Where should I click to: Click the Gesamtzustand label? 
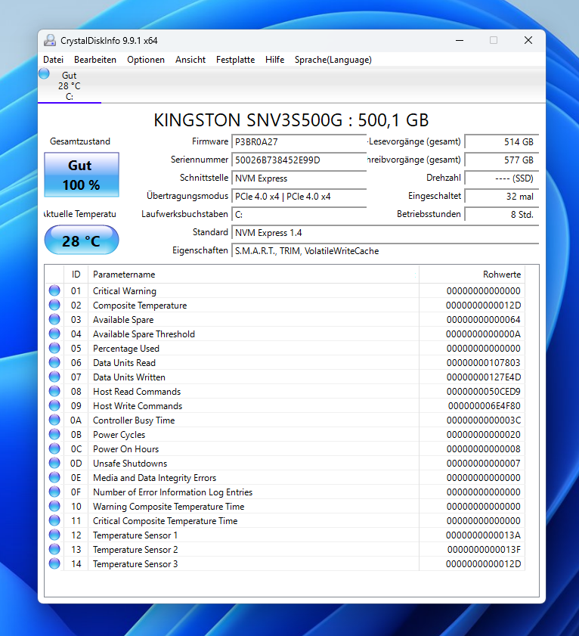(x=80, y=141)
